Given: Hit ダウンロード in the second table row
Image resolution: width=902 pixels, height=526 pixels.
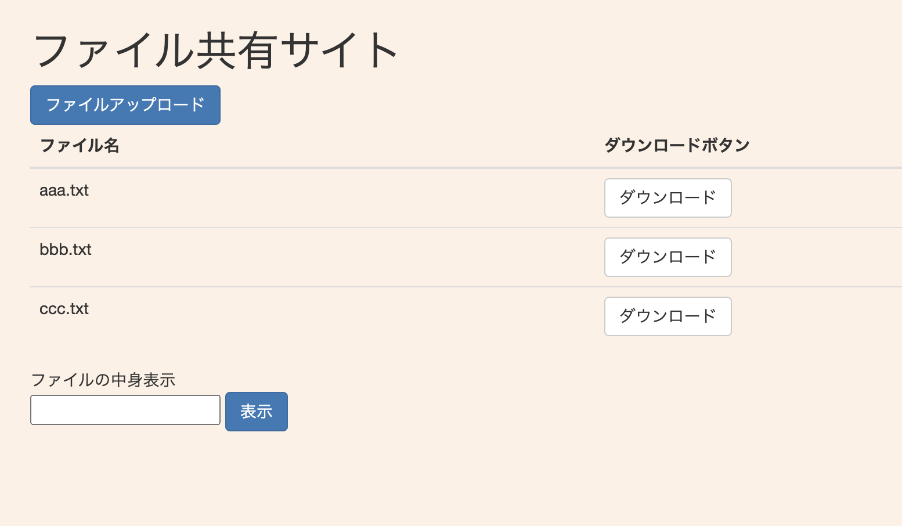Looking at the screenshot, I should [668, 257].
